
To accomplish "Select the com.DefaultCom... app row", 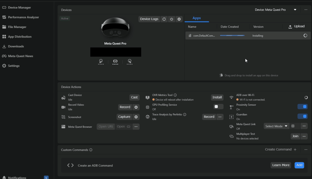I will 248,36.
